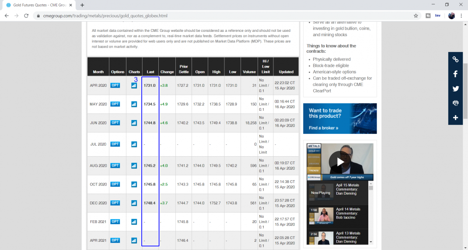Bookmark this page with star icon
This screenshot has height=250, width=468.
point(416,16)
